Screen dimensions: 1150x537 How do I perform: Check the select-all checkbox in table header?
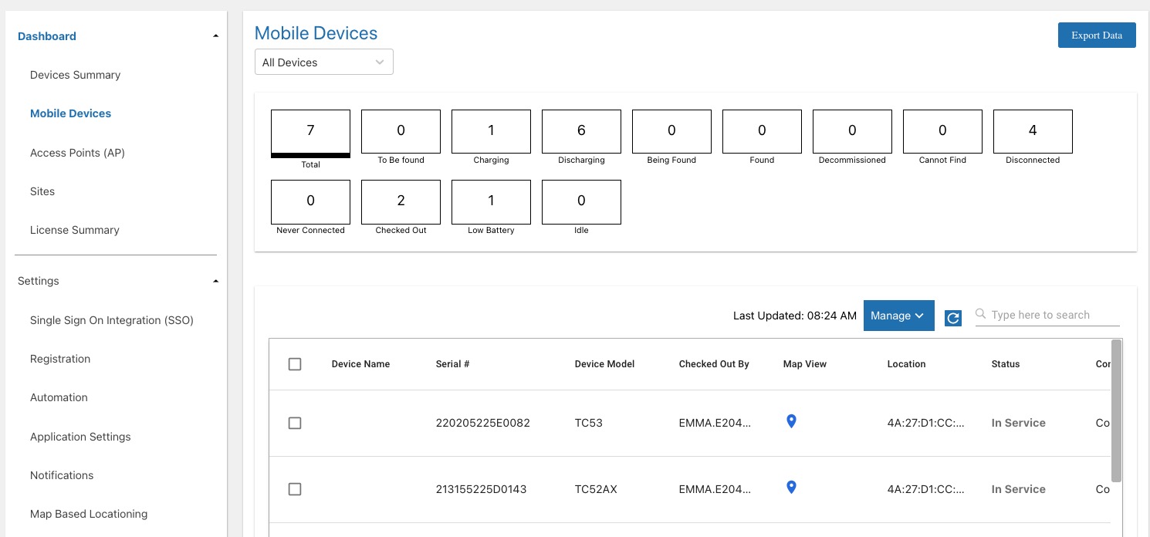point(295,363)
